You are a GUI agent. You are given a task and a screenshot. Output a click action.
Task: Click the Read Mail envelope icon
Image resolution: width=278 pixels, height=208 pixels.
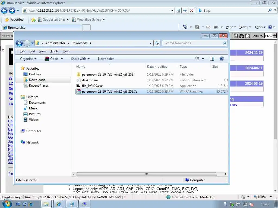coord(208,27)
